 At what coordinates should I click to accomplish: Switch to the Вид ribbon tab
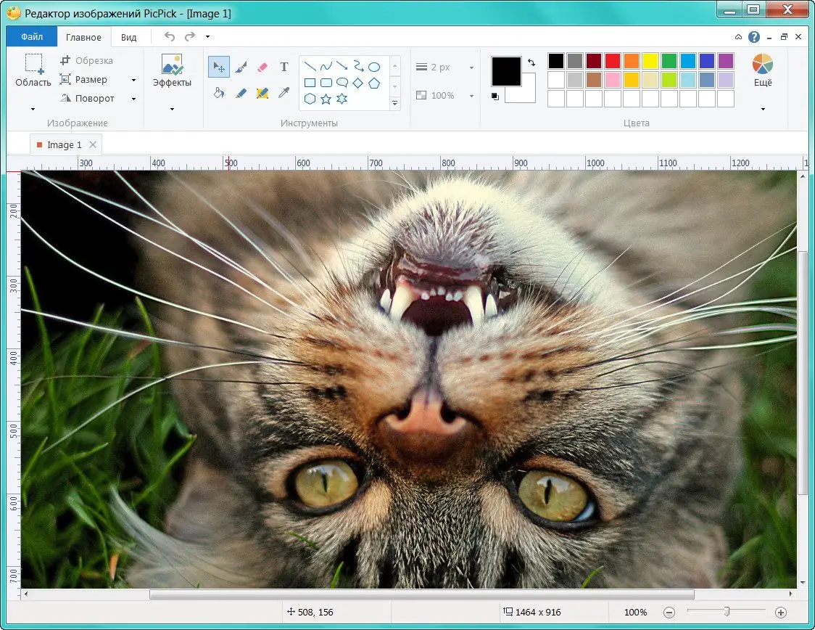(x=128, y=37)
